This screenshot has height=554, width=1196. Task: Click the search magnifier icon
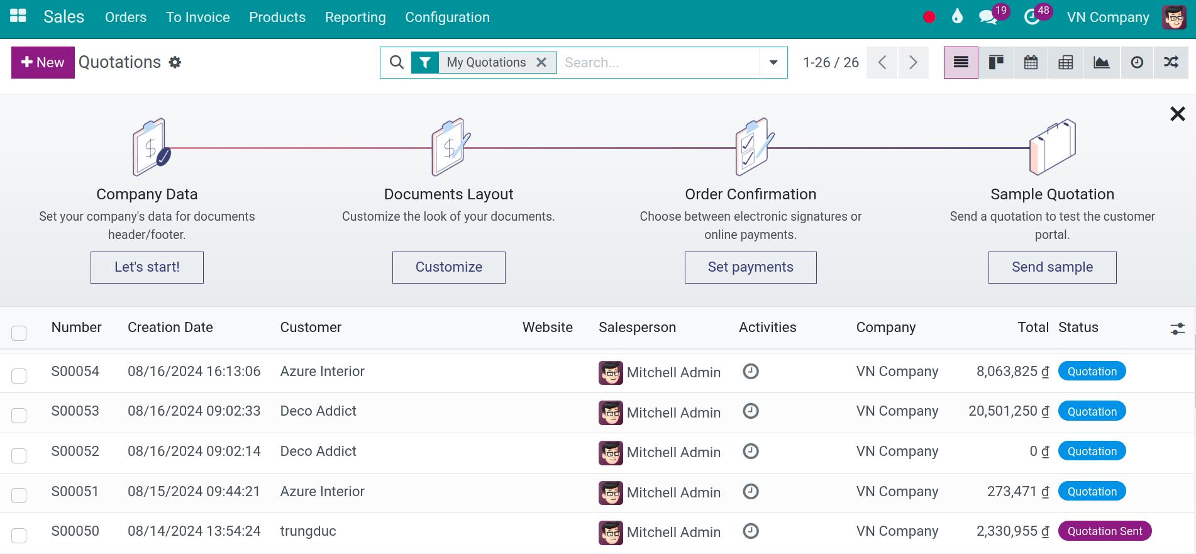[397, 62]
